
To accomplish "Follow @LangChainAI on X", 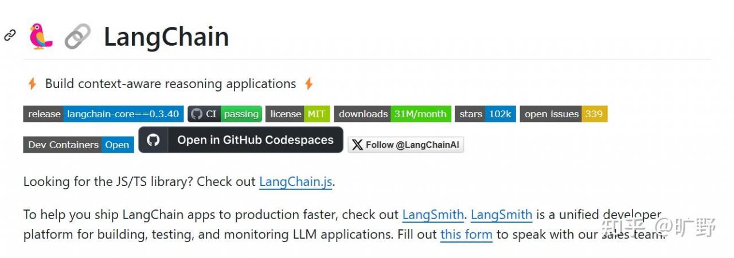I will pos(405,145).
